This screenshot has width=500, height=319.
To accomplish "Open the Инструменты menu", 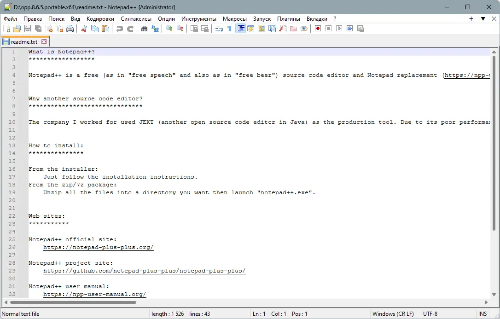I will (198, 19).
